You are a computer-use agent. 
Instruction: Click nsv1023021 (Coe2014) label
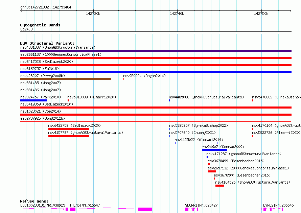pos(41,111)
